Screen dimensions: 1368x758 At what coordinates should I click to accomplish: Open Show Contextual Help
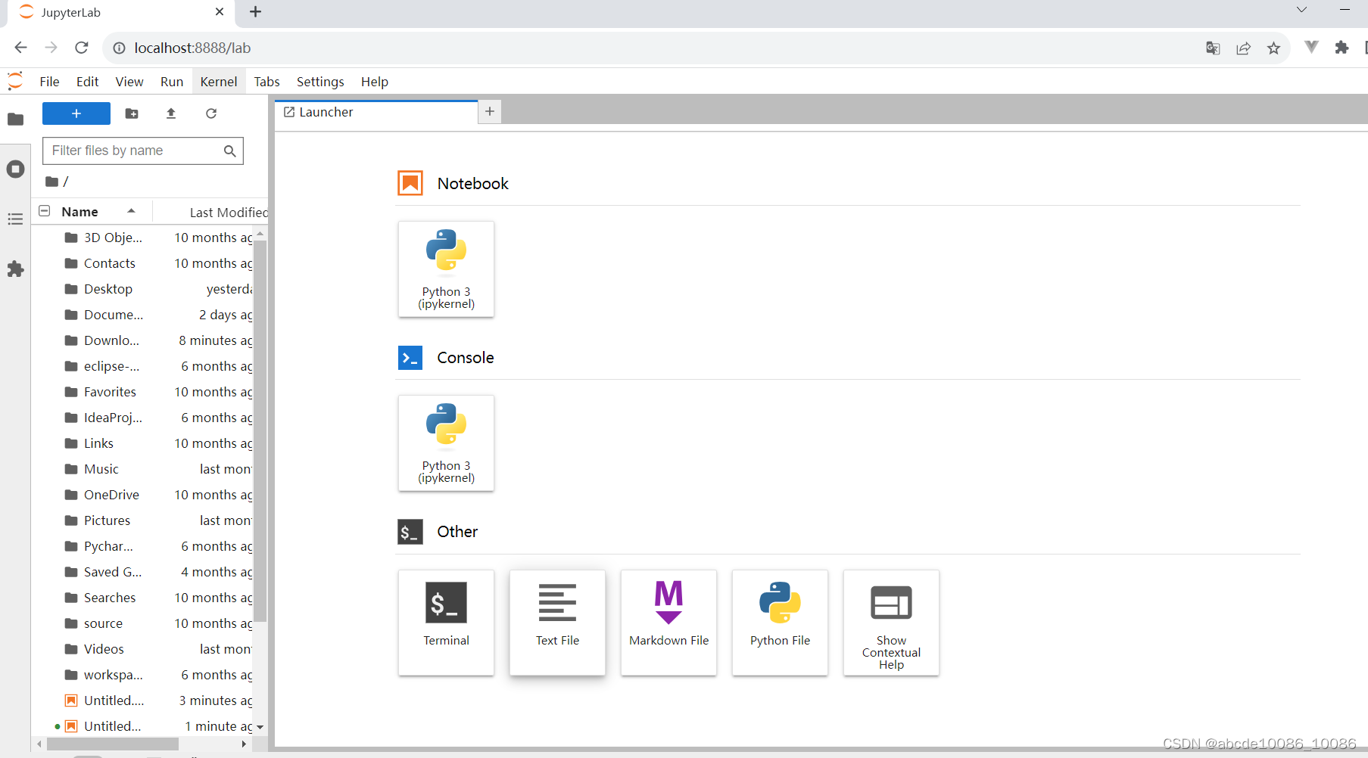(x=890, y=623)
